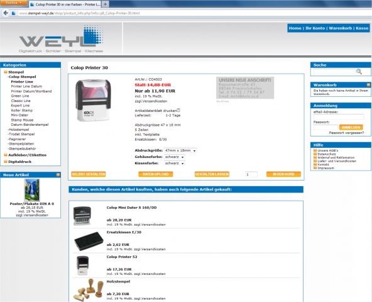Viewport: 372px width, 302px height.
Task: Open Colop Printer 52 product link
Action: pos(122,257)
